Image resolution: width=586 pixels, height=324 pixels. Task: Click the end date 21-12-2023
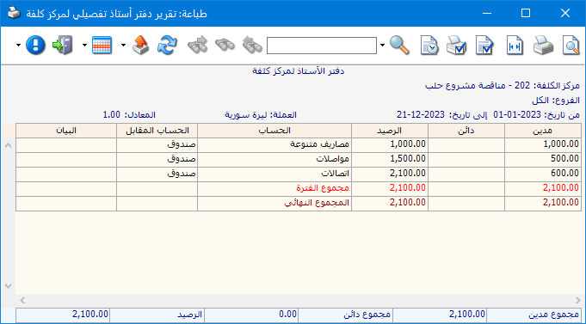[421, 114]
